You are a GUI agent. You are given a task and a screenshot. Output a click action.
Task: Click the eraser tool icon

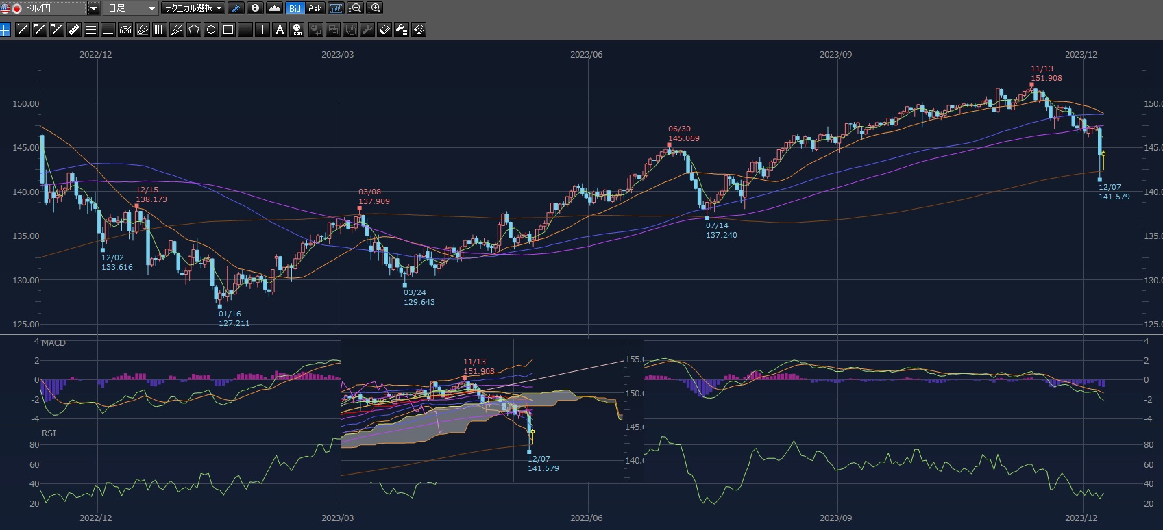click(384, 29)
